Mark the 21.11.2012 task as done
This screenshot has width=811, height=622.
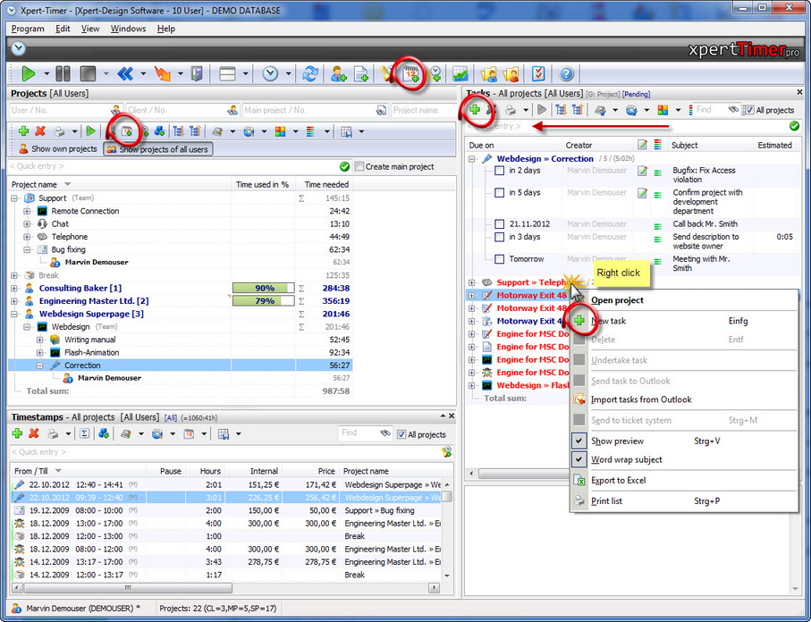(x=499, y=224)
